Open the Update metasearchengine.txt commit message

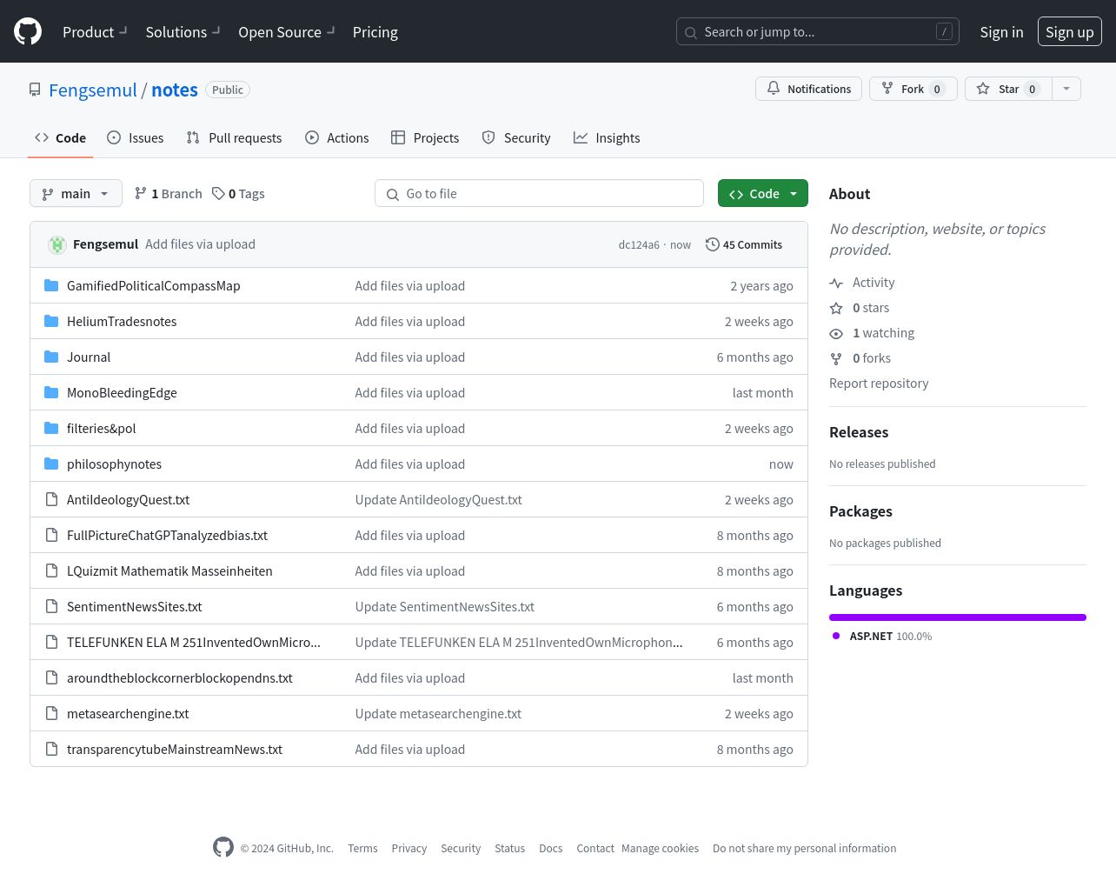[x=438, y=713]
